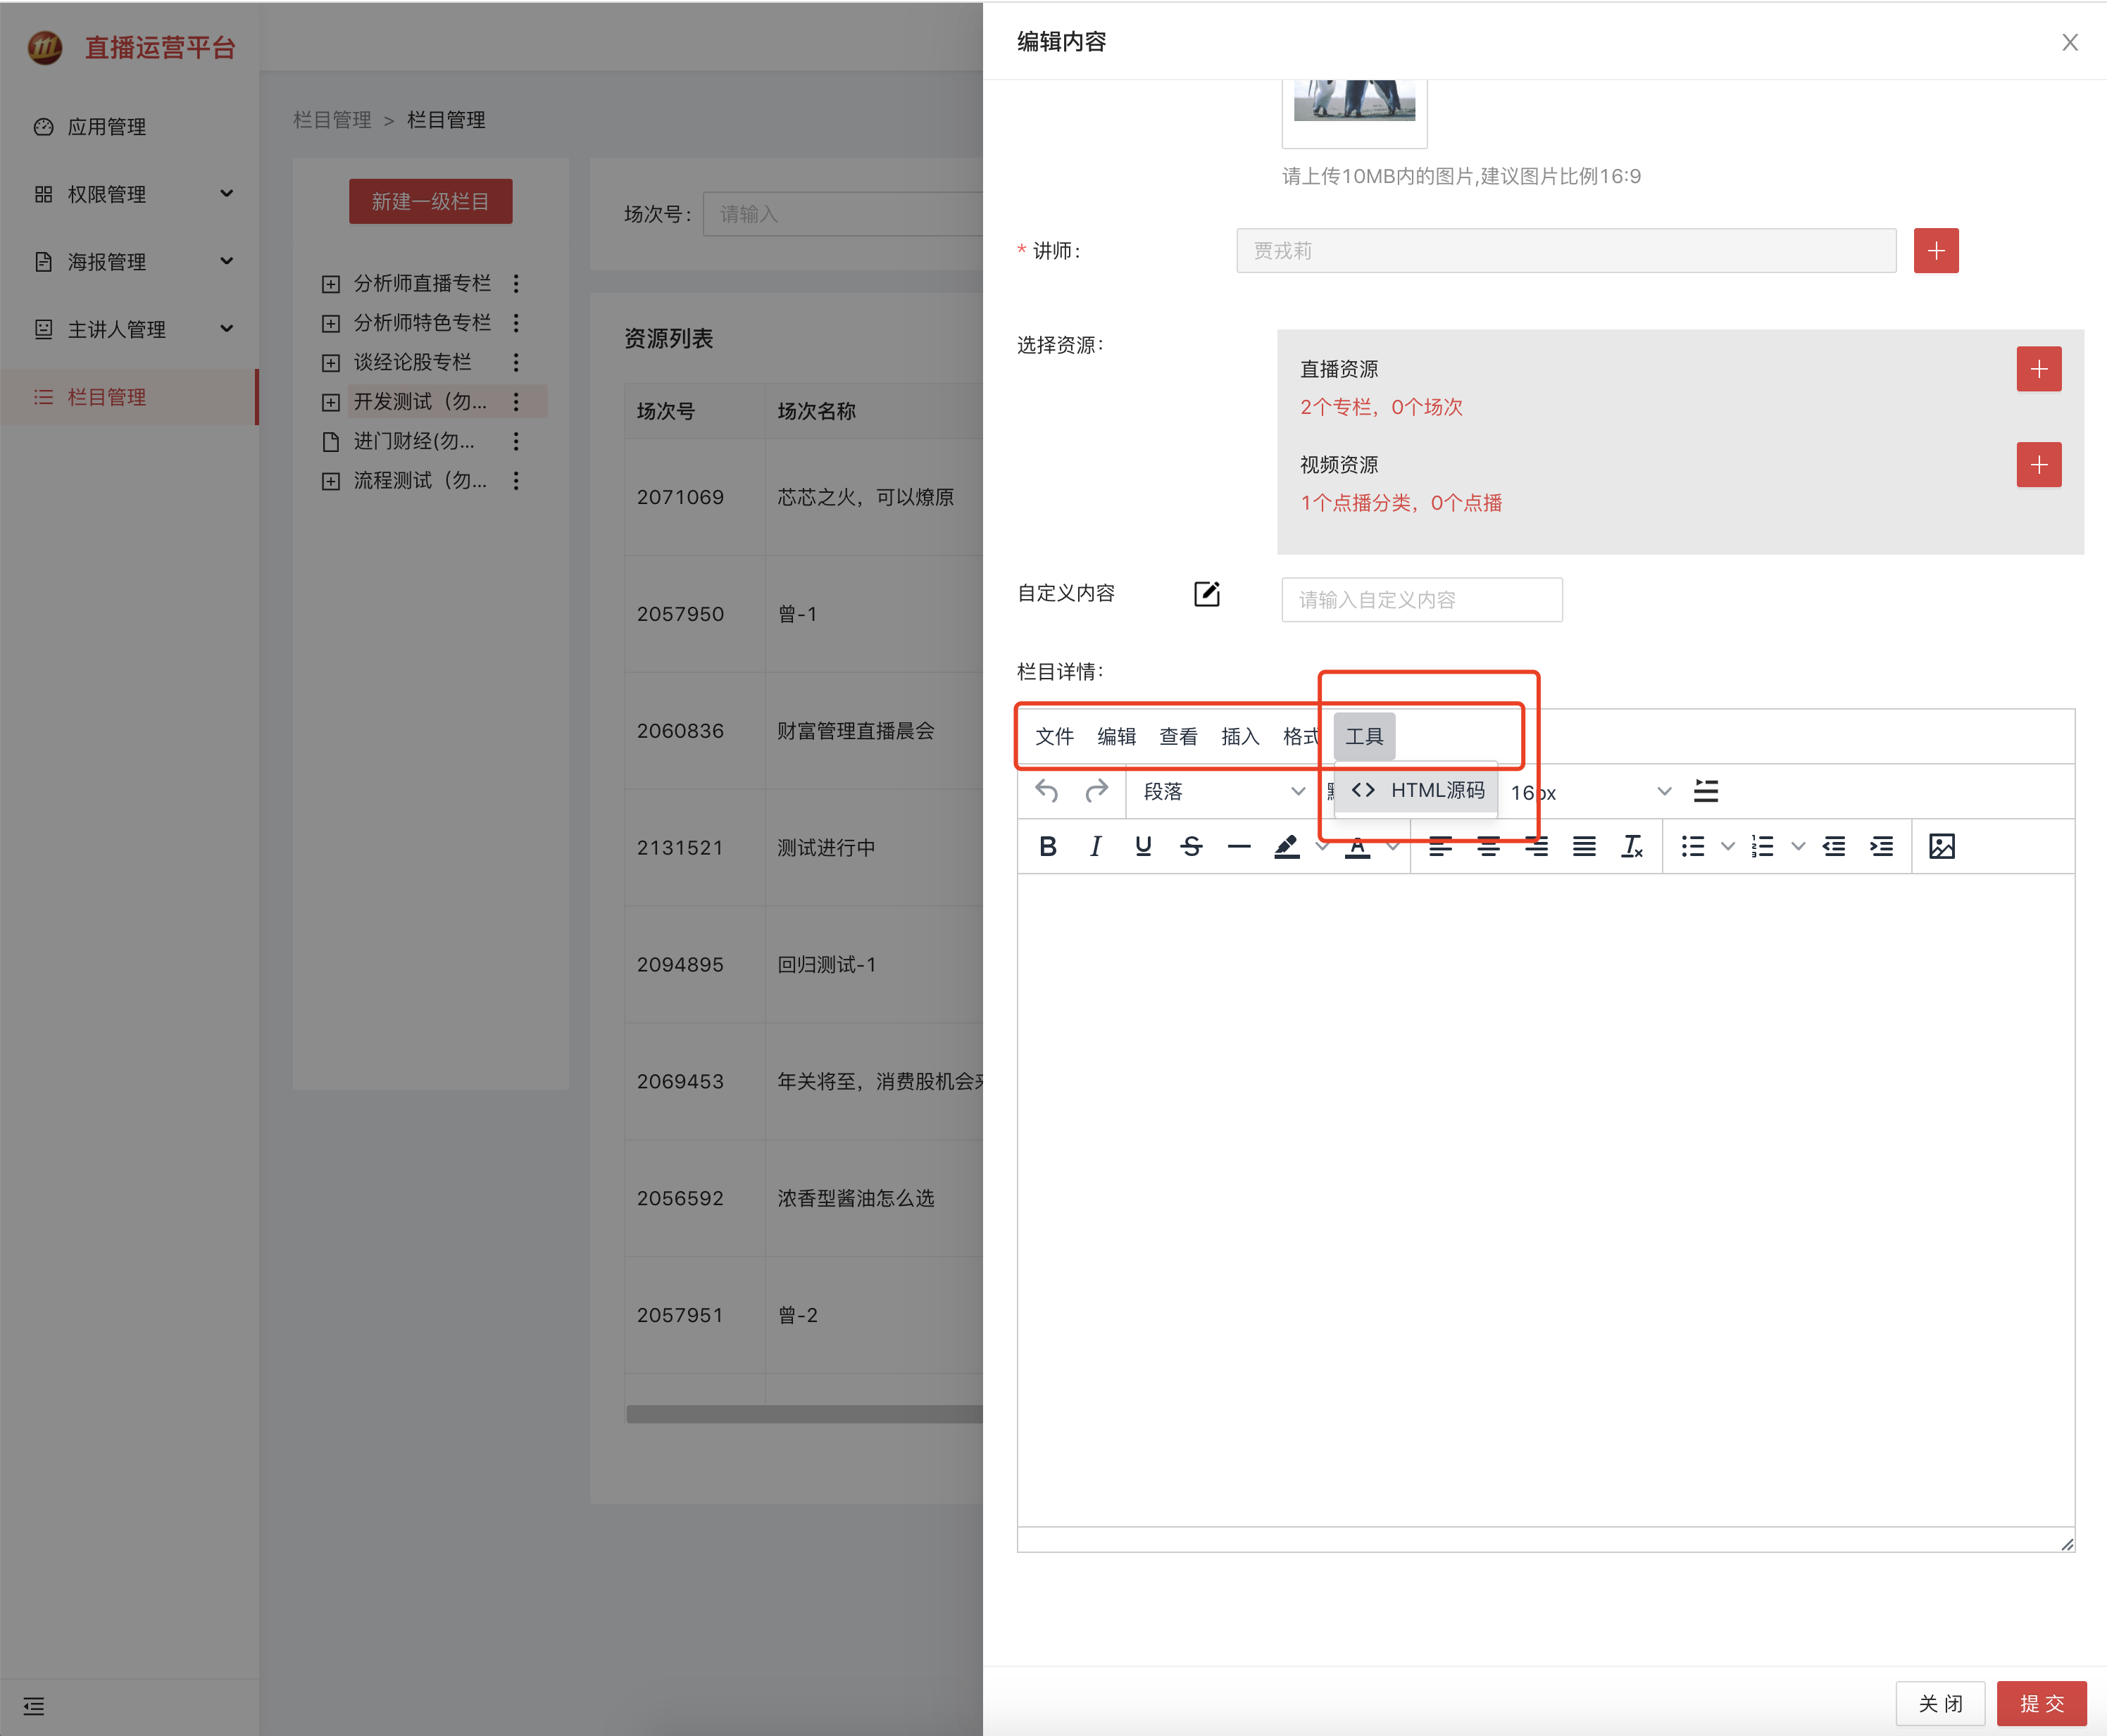Click the edit pencil icon next to 自定义内容
This screenshot has height=1736, width=2107.
(1206, 594)
